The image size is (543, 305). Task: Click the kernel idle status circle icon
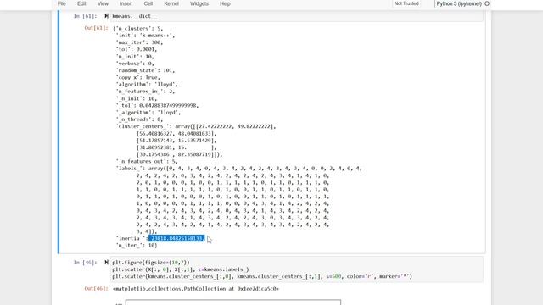pyautogui.click(x=487, y=3)
